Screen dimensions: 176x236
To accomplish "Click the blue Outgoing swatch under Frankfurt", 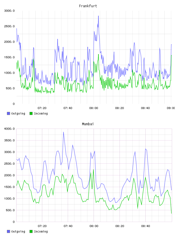I will pyautogui.click(x=8, y=113).
